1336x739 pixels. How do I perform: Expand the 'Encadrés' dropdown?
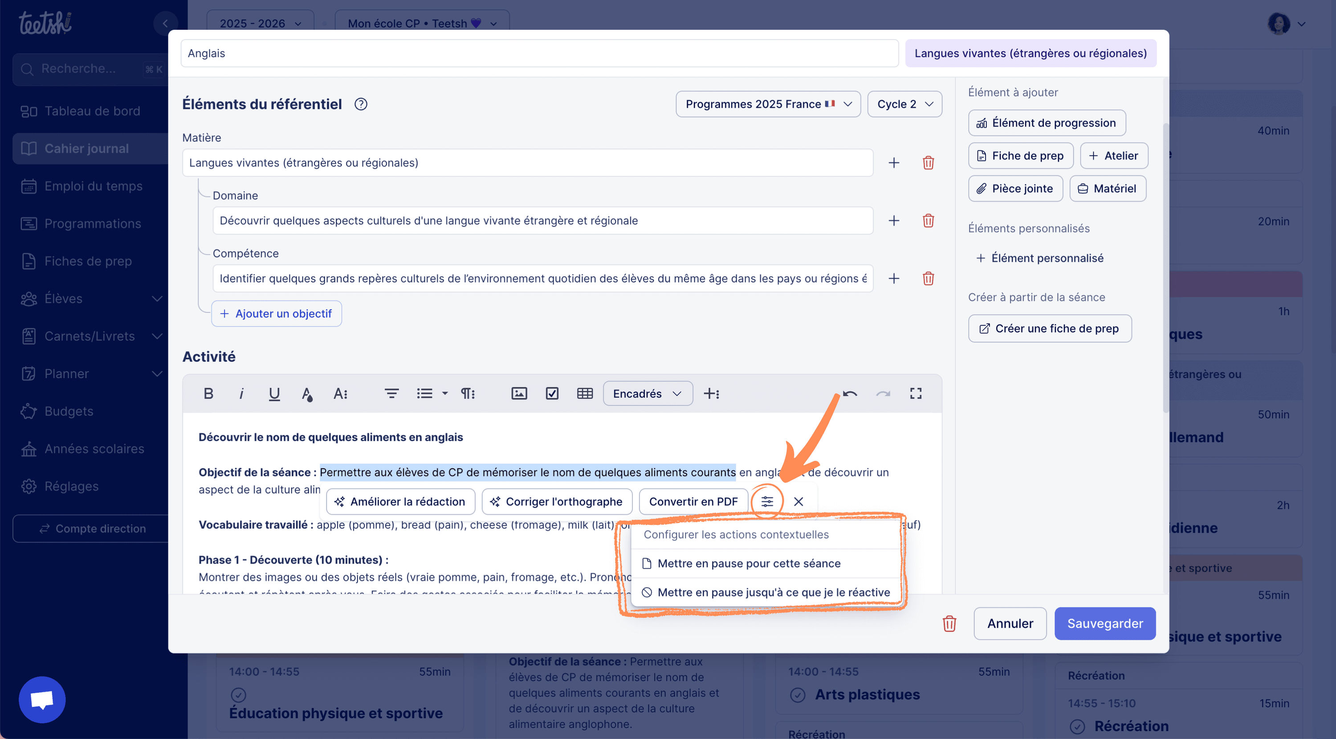point(647,393)
